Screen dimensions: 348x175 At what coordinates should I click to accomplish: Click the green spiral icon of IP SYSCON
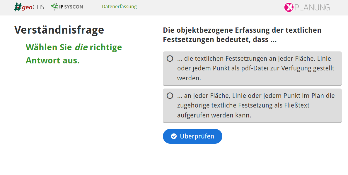54,6
